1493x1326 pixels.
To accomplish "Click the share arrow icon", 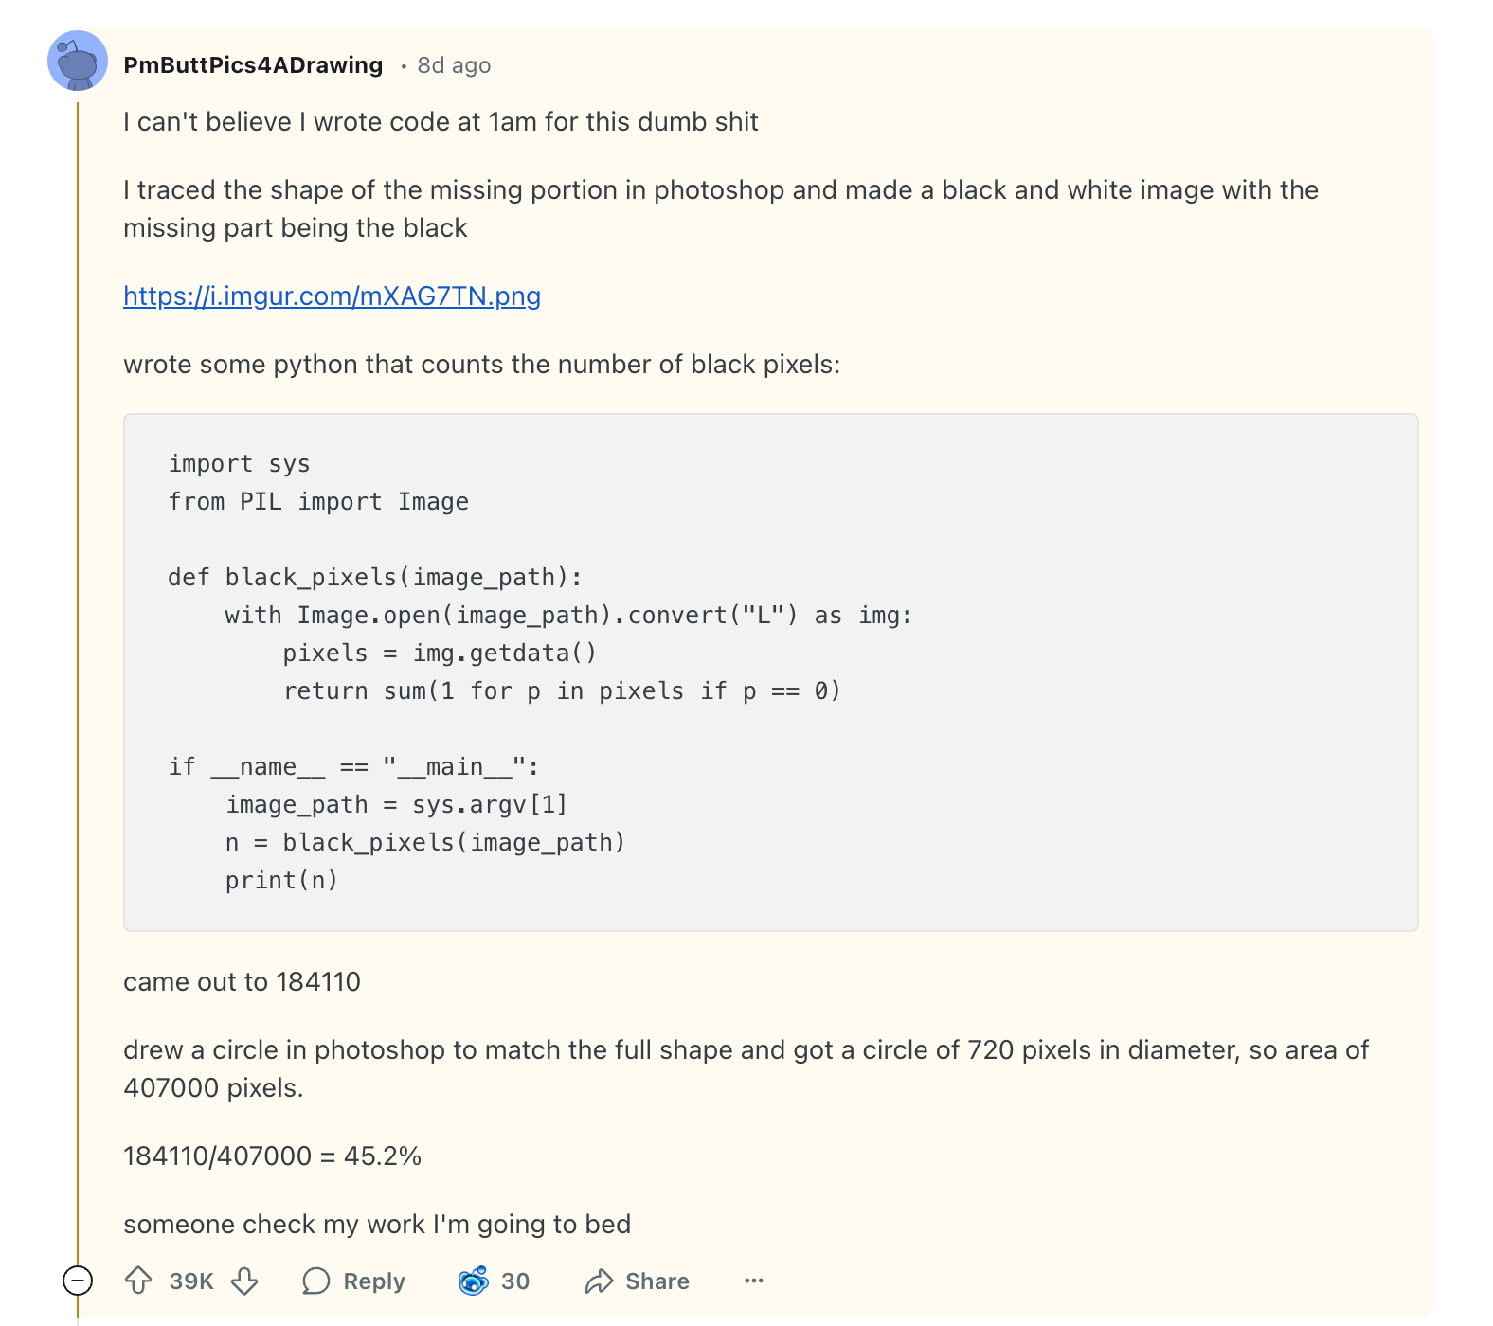I will coord(600,1281).
